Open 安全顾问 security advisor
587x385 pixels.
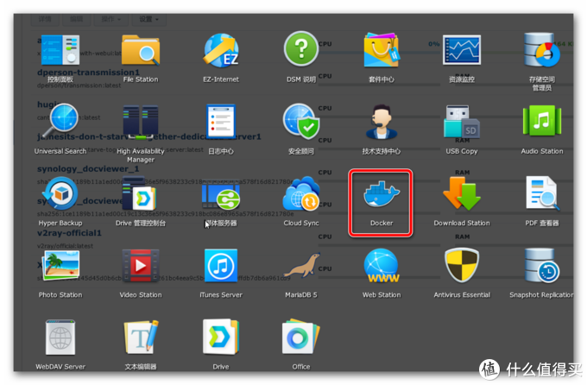[301, 122]
